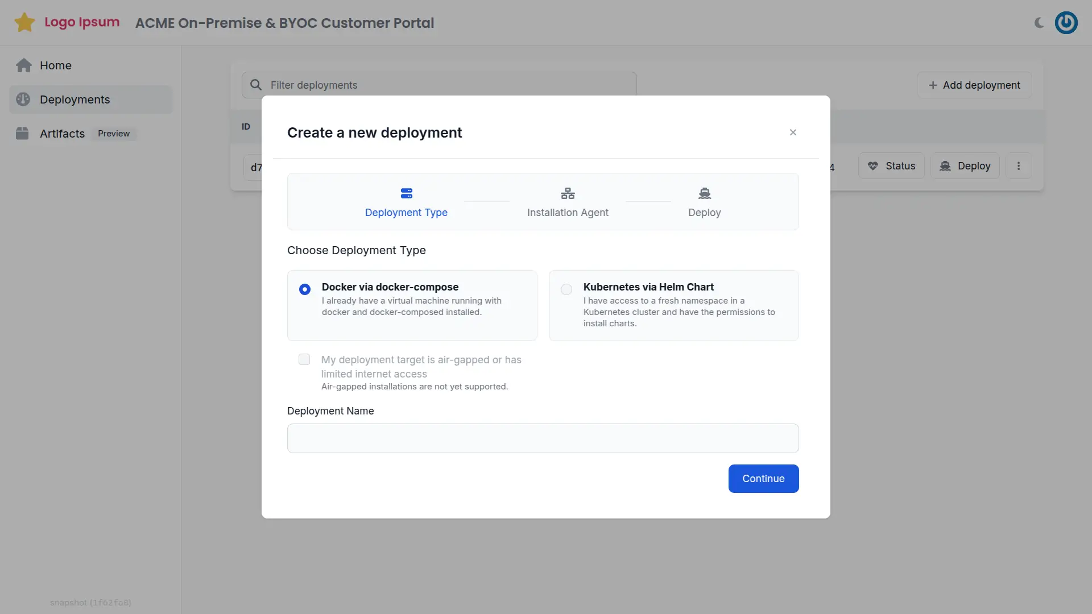Viewport: 1092px width, 614px height.
Task: Close the Create a new deployment dialog
Action: 793,132
